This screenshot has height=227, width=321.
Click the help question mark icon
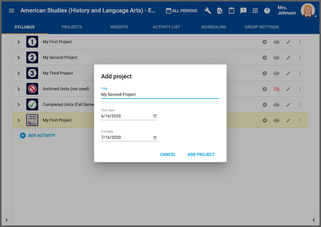click(267, 11)
